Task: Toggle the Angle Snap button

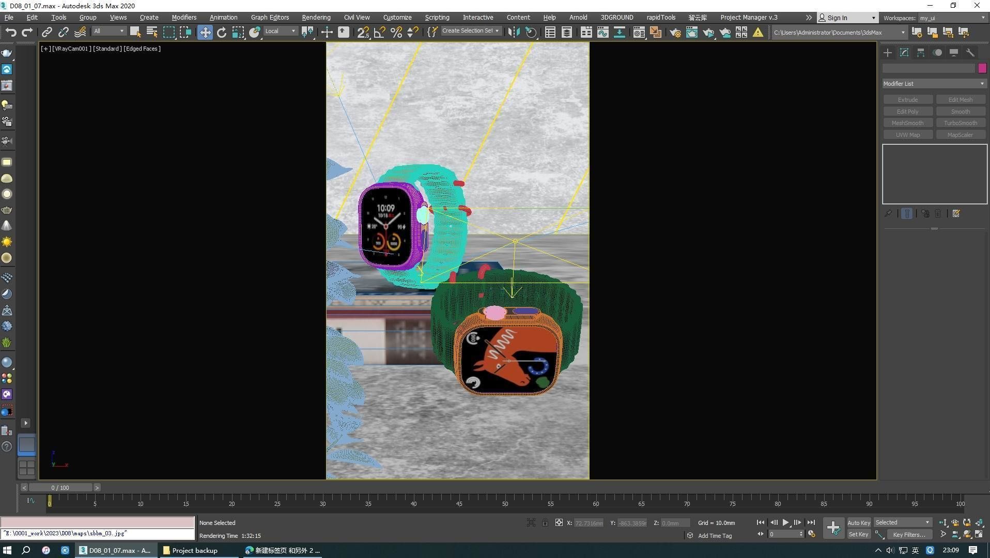Action: 380,33
